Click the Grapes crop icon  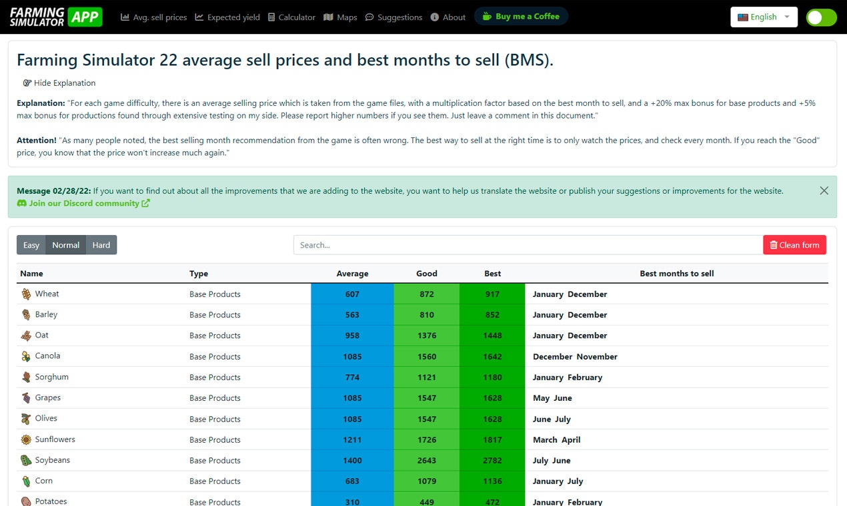[x=26, y=398]
